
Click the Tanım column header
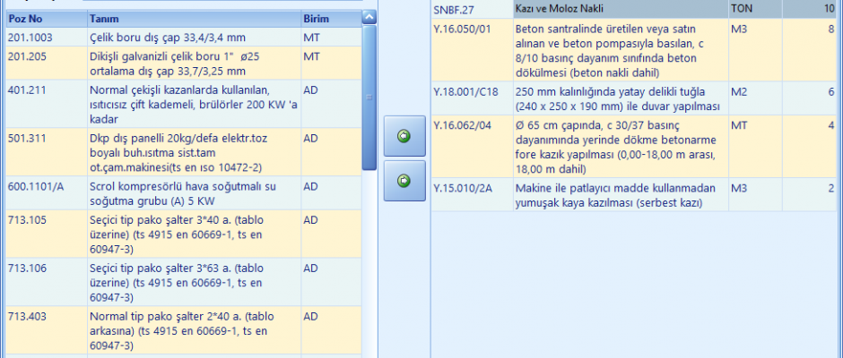tap(192, 18)
